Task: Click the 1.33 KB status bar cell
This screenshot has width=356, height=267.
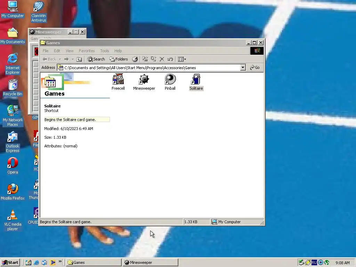Action: point(197,222)
